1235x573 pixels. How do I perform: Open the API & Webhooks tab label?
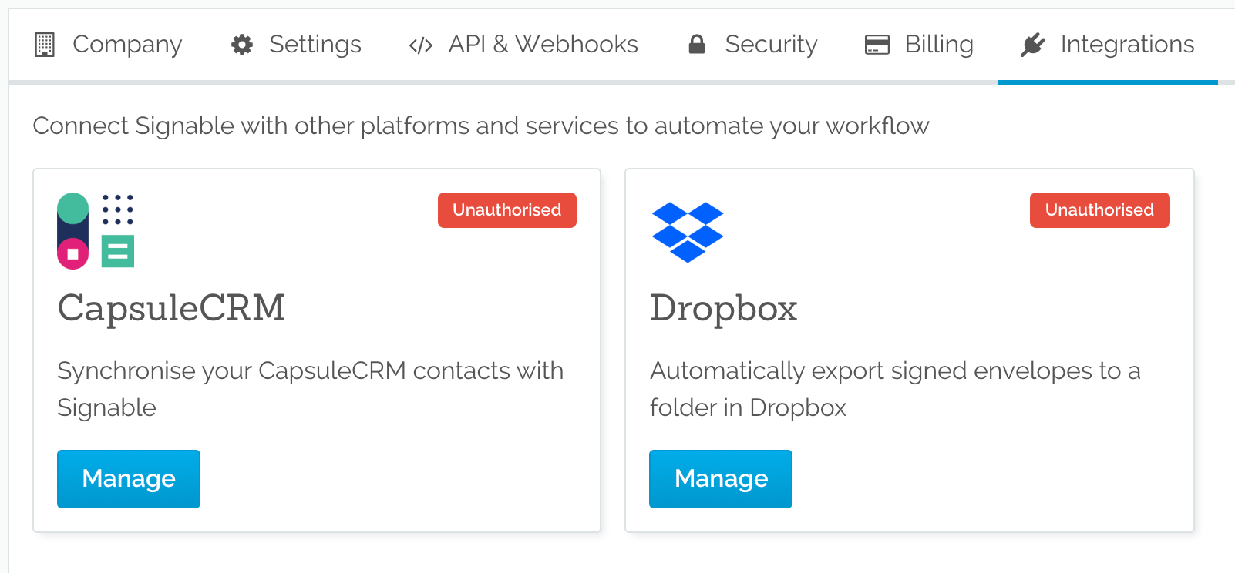point(543,45)
